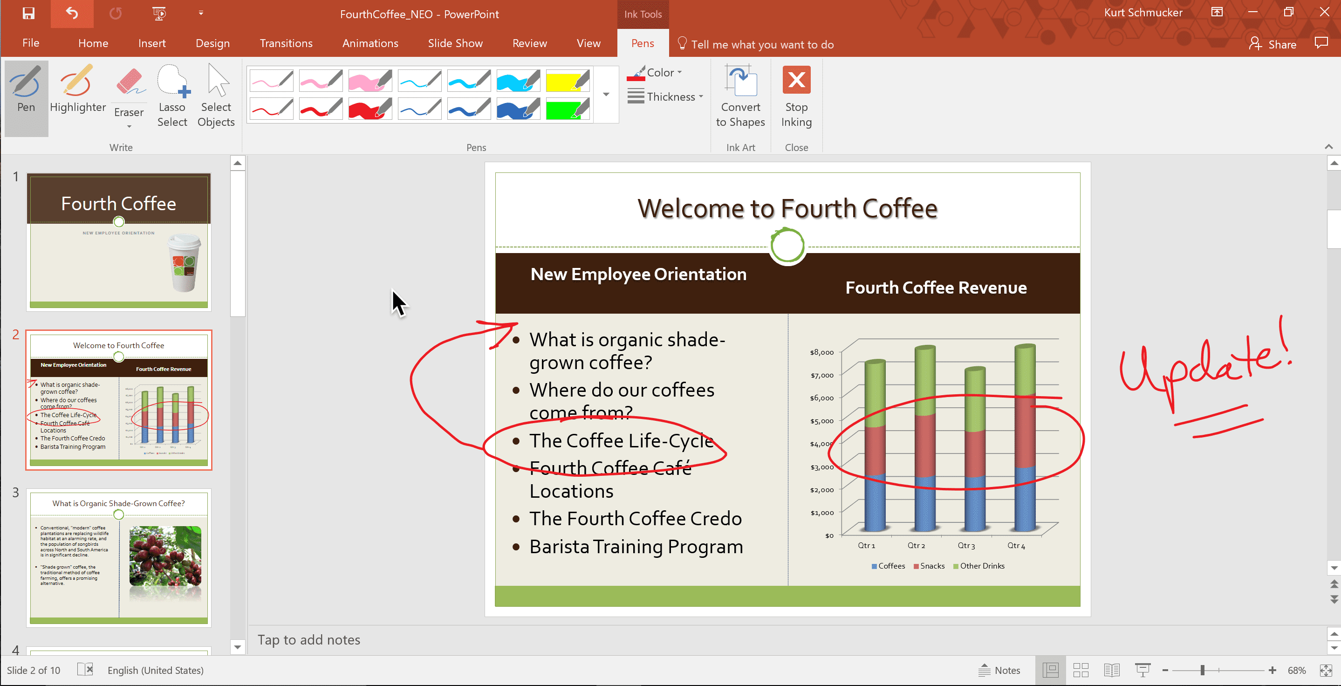Open the Slide Show tab
Image resolution: width=1341 pixels, height=686 pixels.
click(x=455, y=43)
